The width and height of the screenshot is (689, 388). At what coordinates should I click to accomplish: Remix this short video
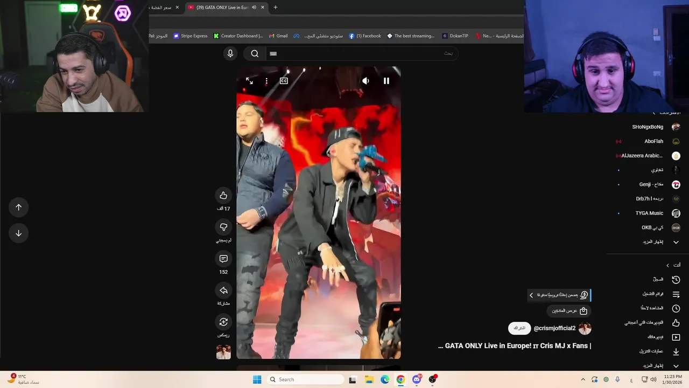tap(223, 322)
